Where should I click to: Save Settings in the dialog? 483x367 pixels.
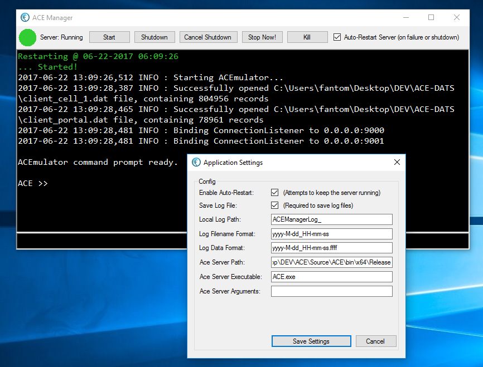click(311, 341)
